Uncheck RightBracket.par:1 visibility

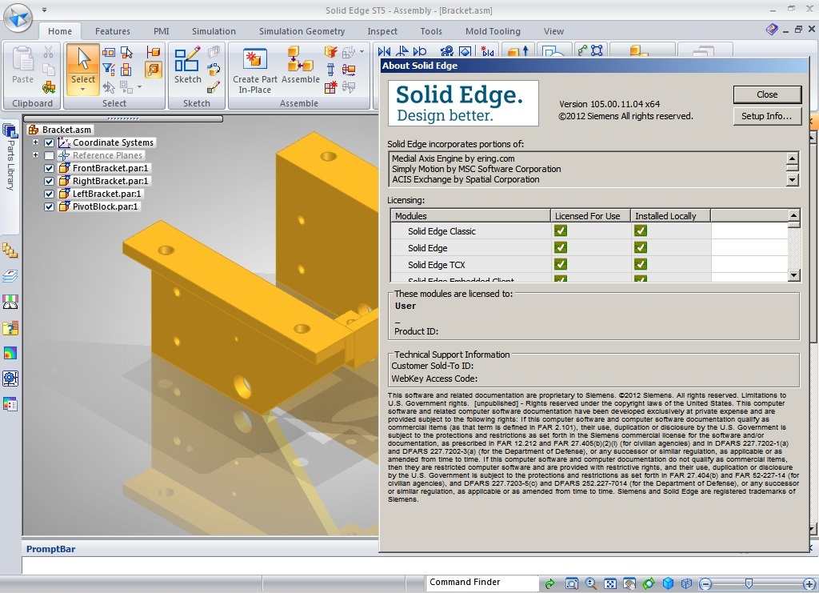tap(49, 182)
